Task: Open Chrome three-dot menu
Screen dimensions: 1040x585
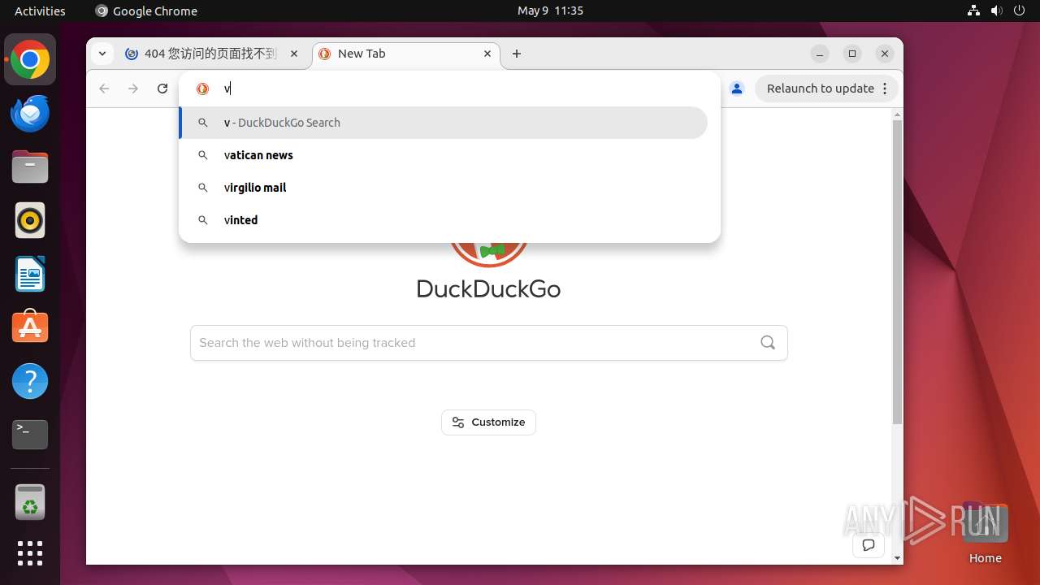Action: (x=885, y=89)
